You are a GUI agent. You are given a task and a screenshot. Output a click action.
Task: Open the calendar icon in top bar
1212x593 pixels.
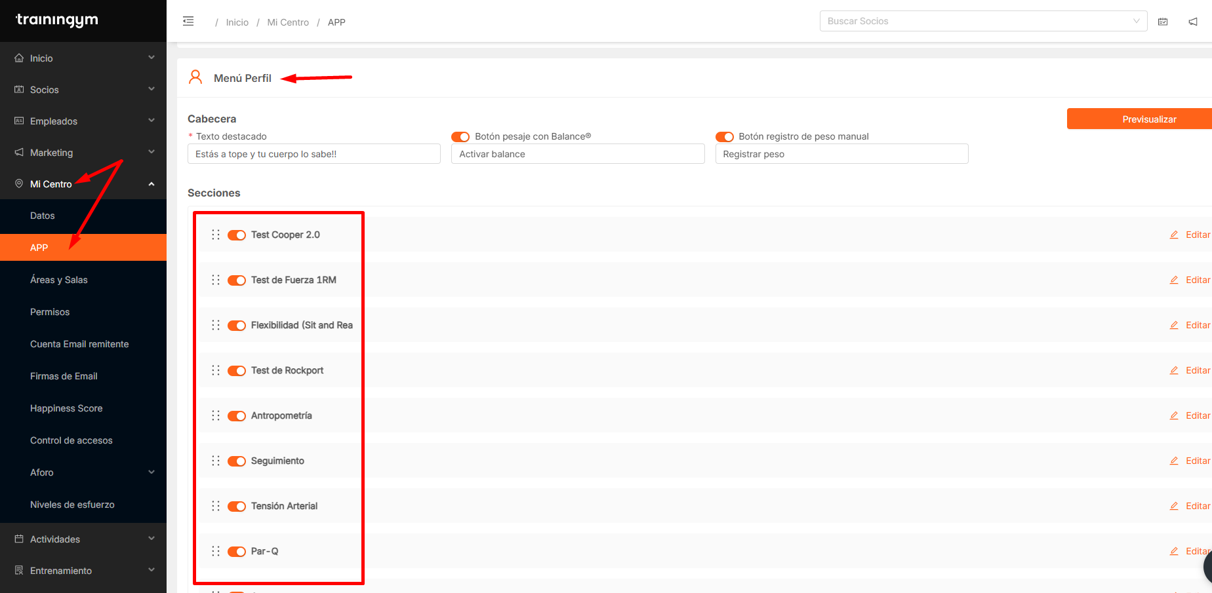click(x=1163, y=22)
